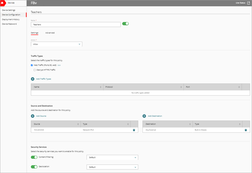Click the Add Source plus icon

click(33, 116)
